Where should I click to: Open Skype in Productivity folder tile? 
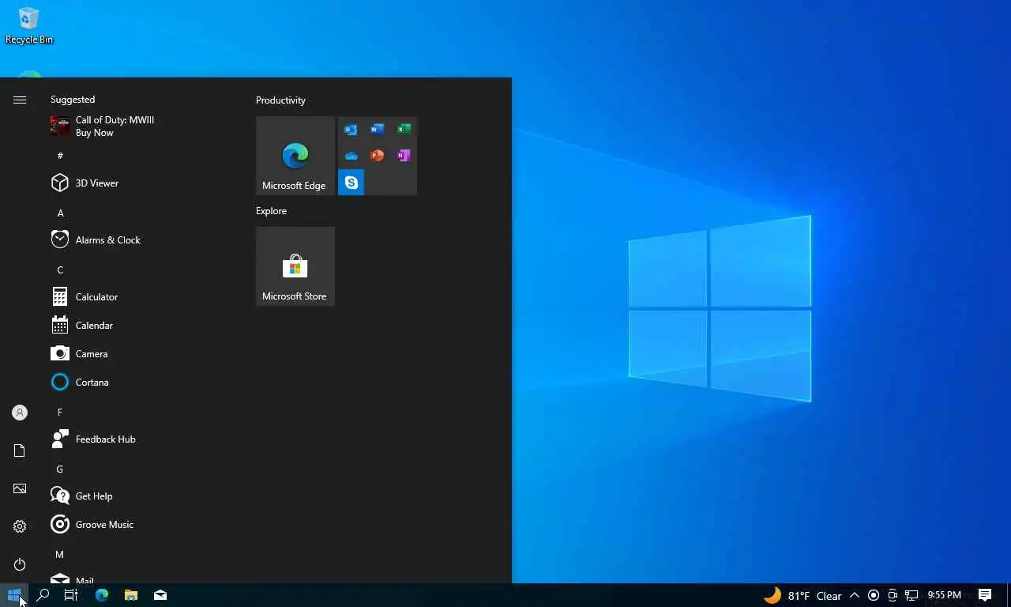click(x=351, y=182)
